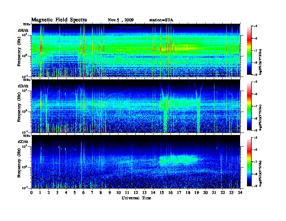Click the 10⁰ frequency tick of dH/dt panel

[x=25, y=56]
